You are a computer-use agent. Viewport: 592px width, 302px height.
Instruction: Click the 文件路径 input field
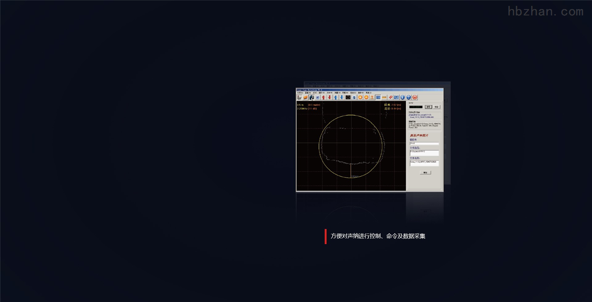point(424,153)
